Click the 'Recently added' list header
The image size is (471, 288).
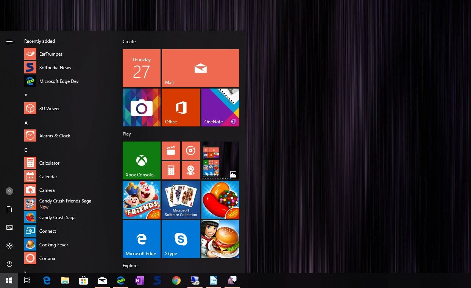tap(39, 41)
